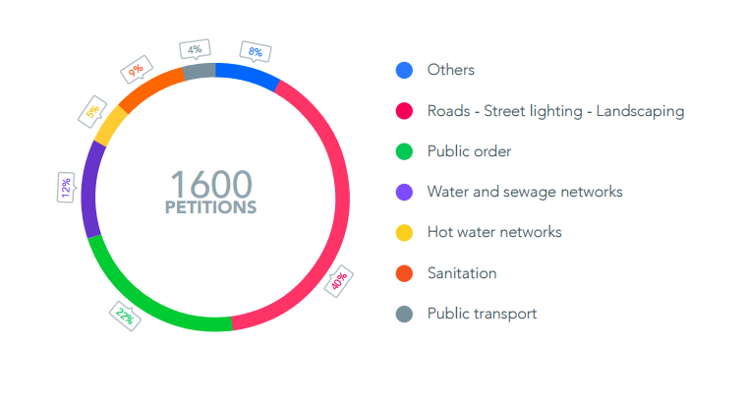The width and height of the screenshot is (746, 407).
Task: Click the gray Public transport legend dot
Action: (x=404, y=314)
